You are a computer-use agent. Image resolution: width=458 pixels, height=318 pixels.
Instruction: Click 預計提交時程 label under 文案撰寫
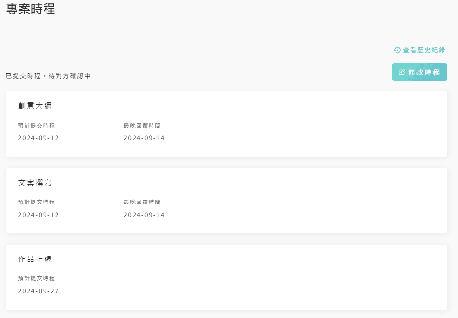point(36,202)
